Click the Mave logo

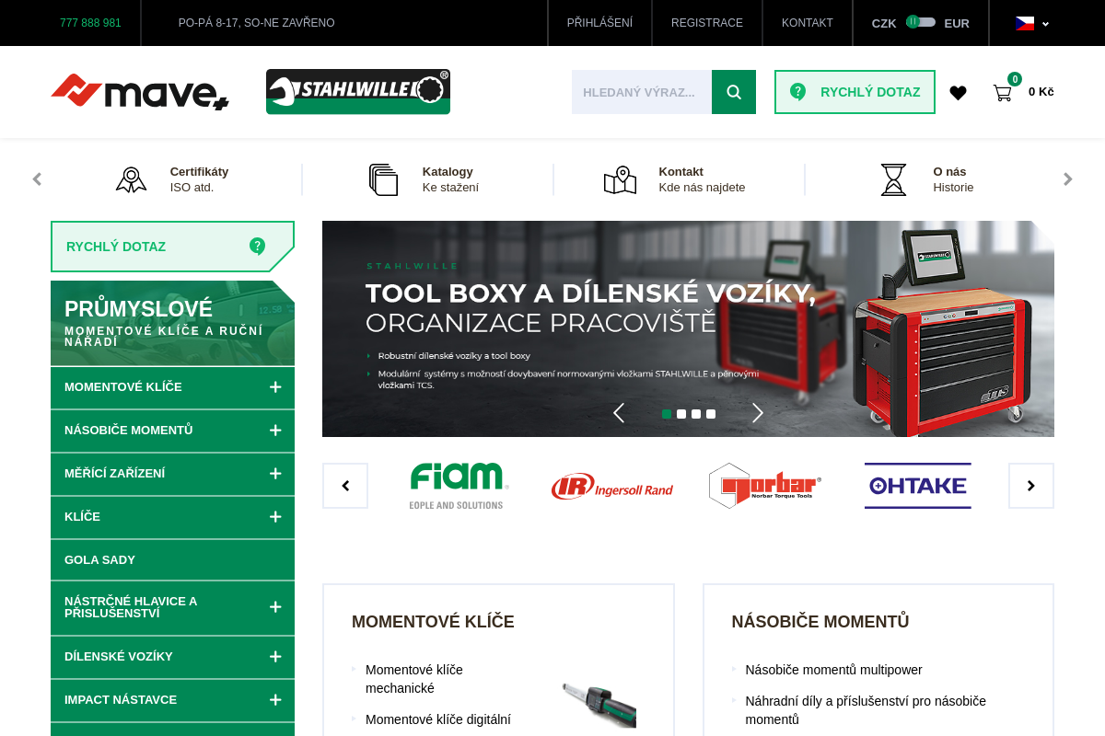(x=140, y=92)
